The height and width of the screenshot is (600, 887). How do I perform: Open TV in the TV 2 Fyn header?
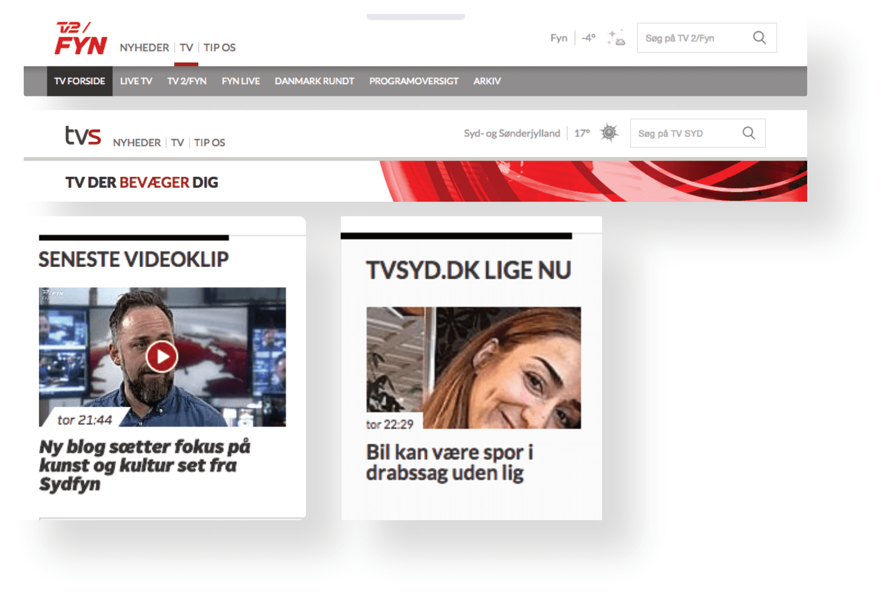[186, 48]
